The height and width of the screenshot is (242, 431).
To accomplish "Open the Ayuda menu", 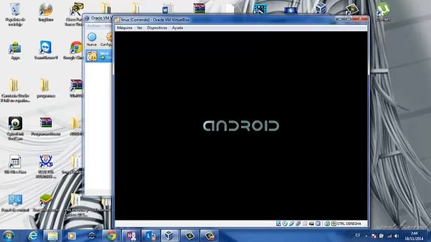I will click(177, 28).
